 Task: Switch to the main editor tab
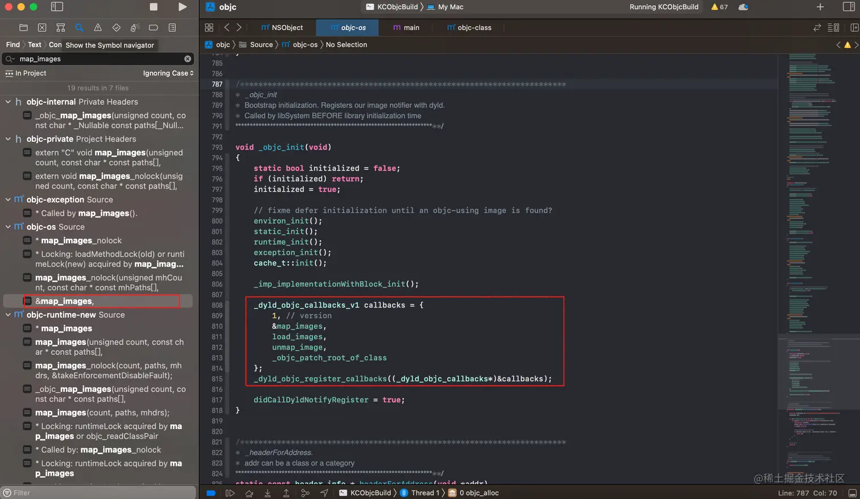click(x=406, y=27)
